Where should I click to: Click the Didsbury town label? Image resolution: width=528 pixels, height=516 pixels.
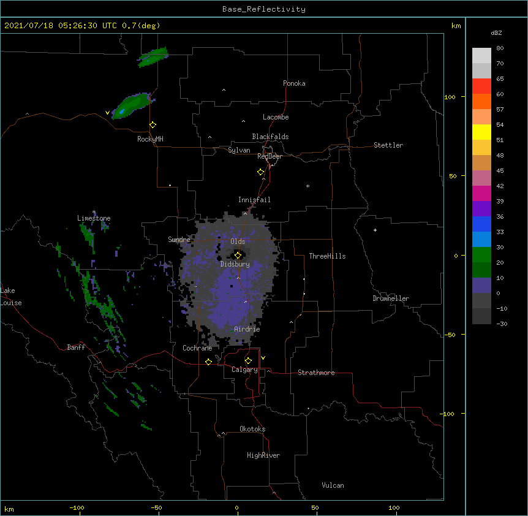[235, 264]
